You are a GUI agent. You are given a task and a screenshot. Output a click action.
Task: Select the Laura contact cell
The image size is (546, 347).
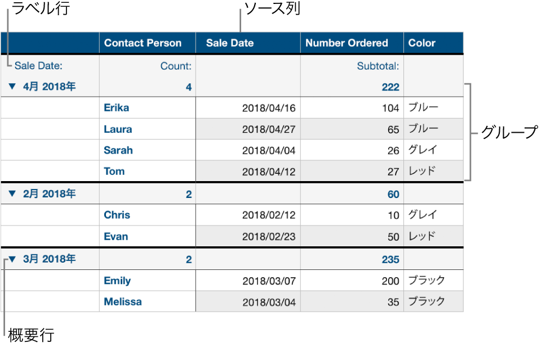pyautogui.click(x=118, y=129)
